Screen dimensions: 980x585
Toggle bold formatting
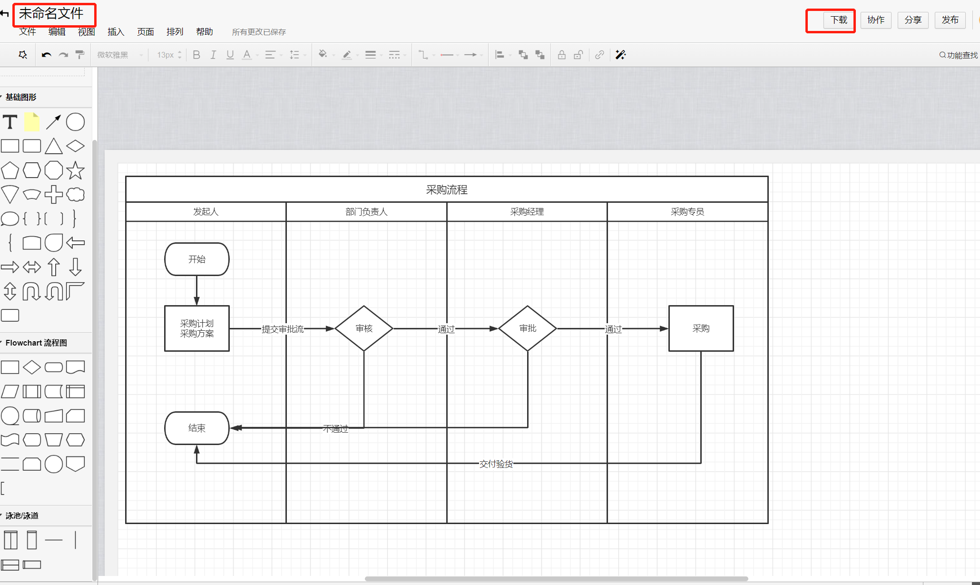click(196, 55)
